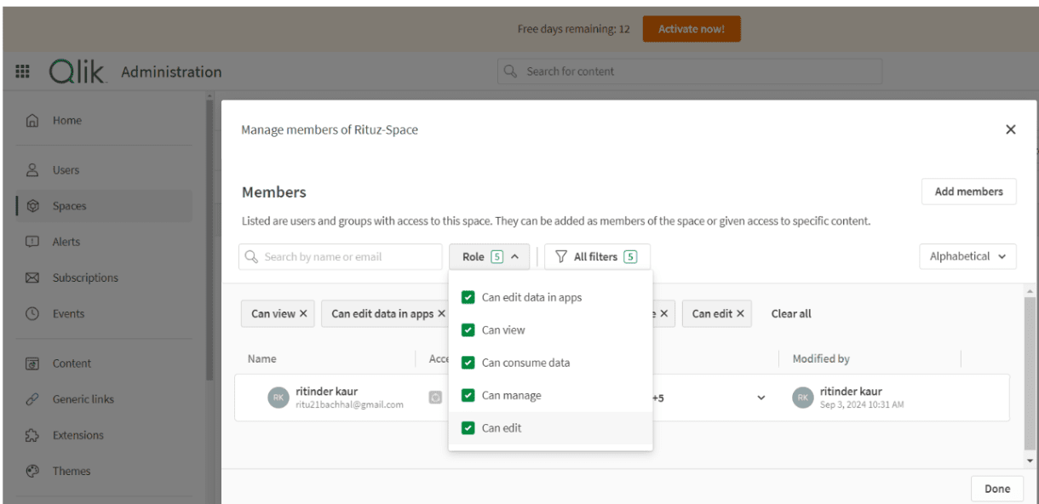Open the Subscriptions envelope icon
The image size is (1039, 504).
coord(34,277)
